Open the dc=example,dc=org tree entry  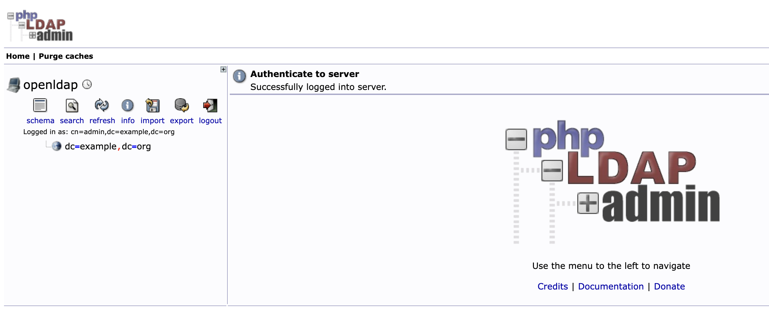tap(108, 146)
